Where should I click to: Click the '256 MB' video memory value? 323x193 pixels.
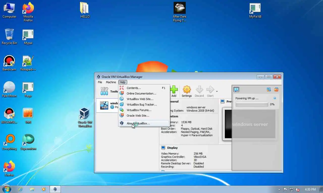click(198, 154)
